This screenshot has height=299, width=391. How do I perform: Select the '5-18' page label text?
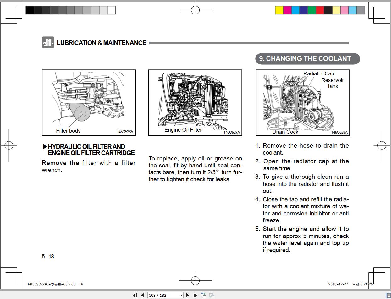click(x=47, y=257)
